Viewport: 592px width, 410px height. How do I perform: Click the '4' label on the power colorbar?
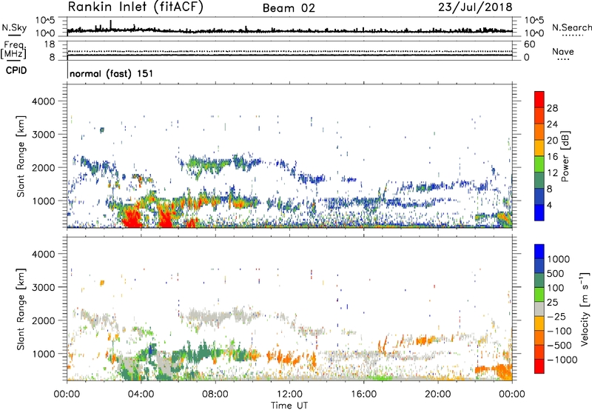pyautogui.click(x=549, y=206)
